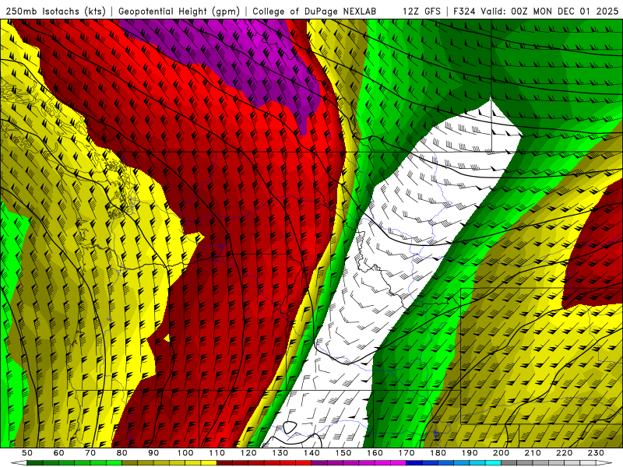The height and width of the screenshot is (467, 623).
Task: Pick the olive swatch beginning at 80 knots
Action: coord(129,463)
